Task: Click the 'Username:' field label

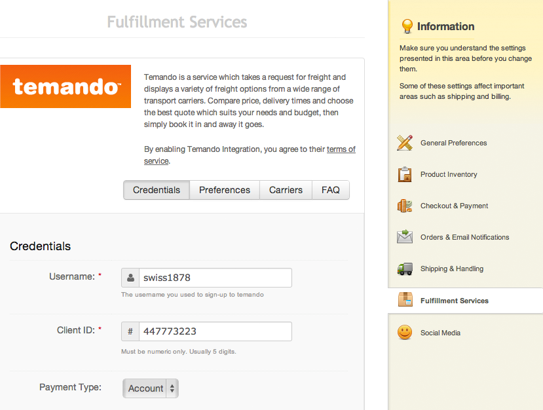Action: (x=72, y=276)
